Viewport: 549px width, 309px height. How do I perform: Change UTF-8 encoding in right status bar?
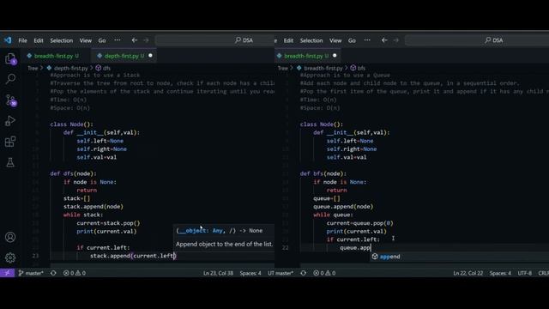524,273
